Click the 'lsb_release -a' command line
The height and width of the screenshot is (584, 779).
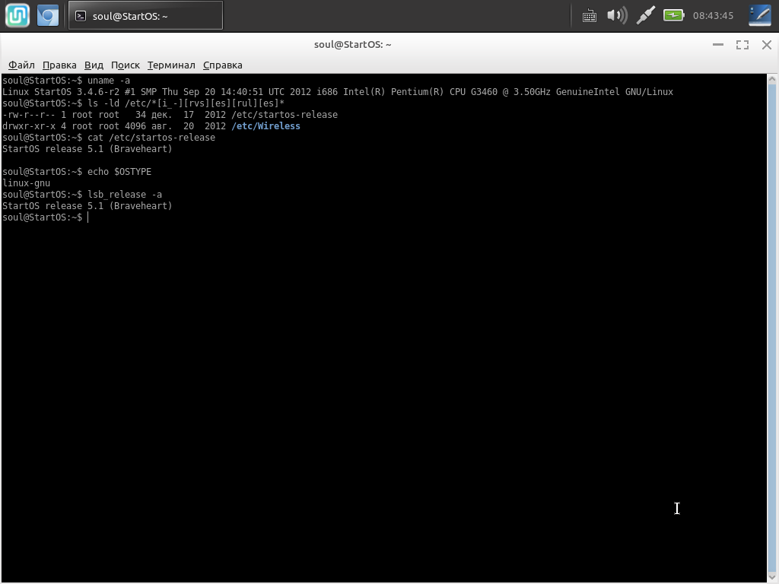point(82,195)
